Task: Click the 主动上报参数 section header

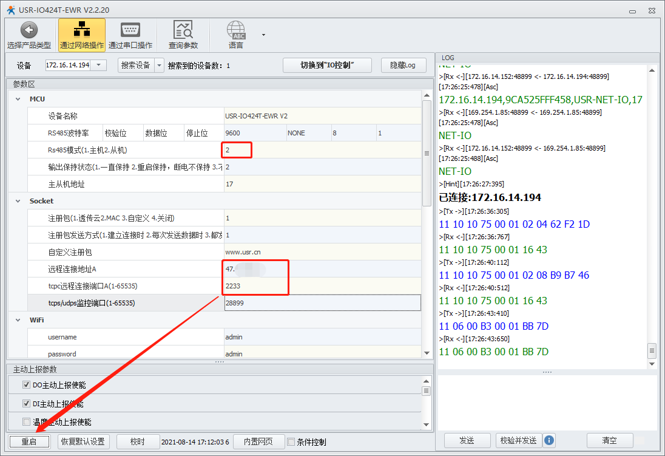Action: tap(35, 369)
